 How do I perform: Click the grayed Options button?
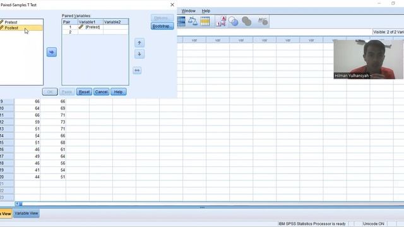coord(162,18)
